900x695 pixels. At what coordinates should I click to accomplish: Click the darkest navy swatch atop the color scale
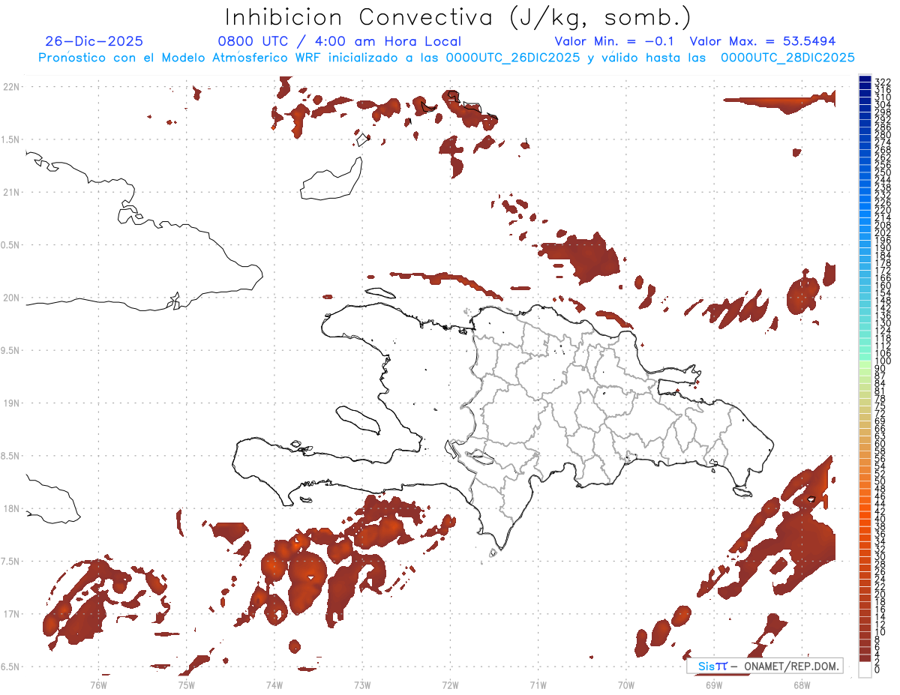865,79
